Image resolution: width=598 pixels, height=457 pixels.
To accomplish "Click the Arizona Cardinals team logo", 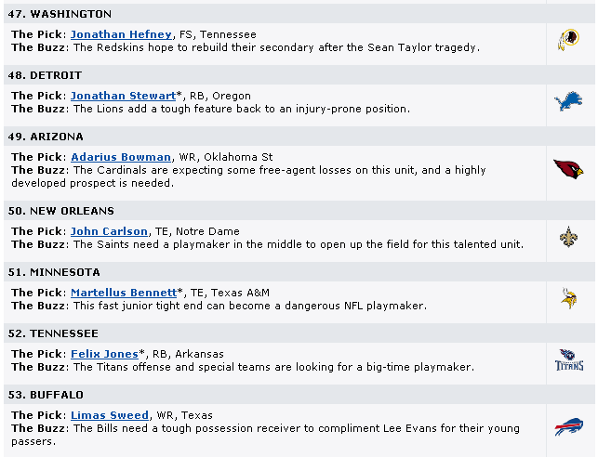I will pos(568,169).
